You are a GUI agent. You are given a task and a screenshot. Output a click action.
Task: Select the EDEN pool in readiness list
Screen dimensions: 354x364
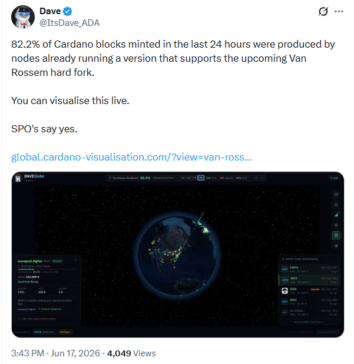309,291
